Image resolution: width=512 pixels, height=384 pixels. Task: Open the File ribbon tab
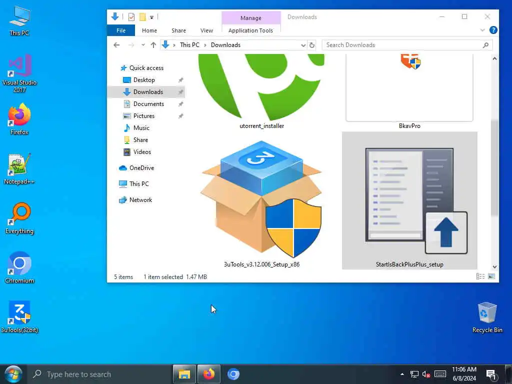pos(121,30)
